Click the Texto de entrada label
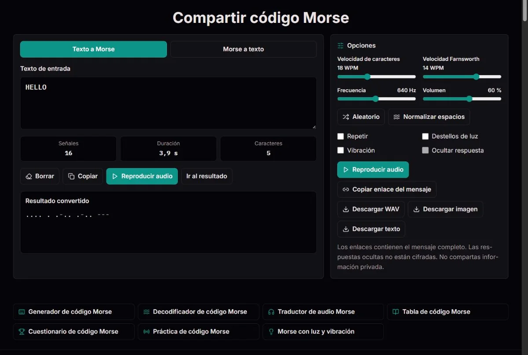 coord(45,69)
